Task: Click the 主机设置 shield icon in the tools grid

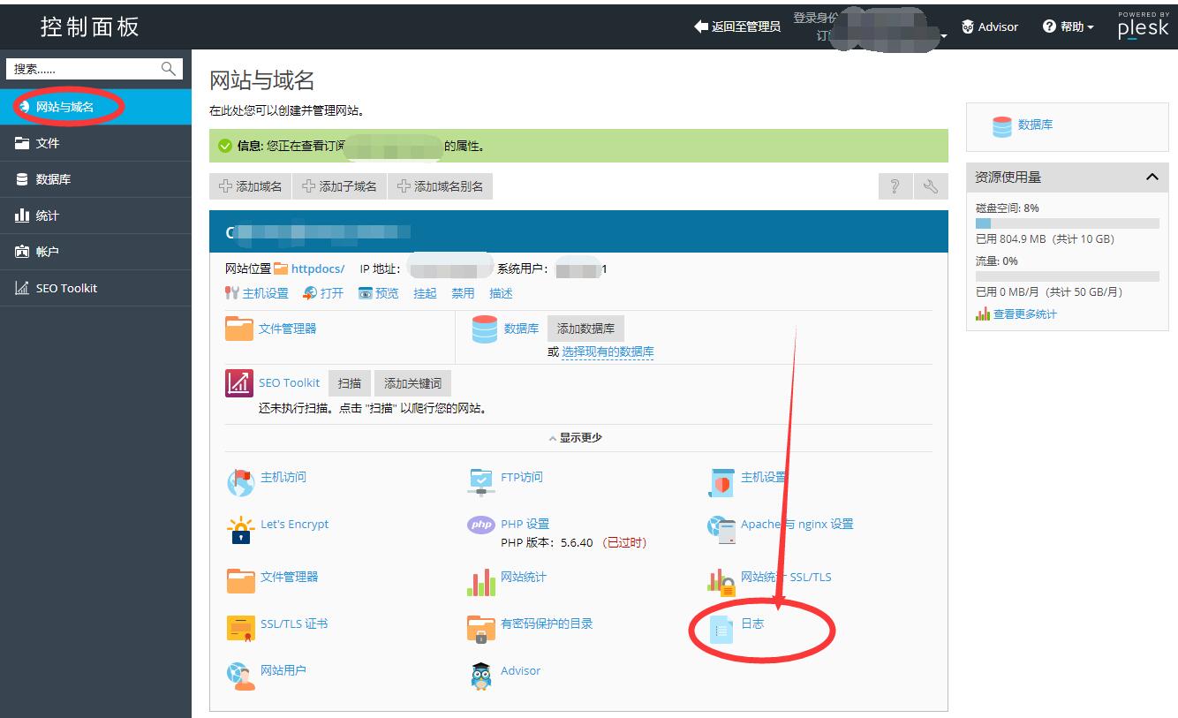Action: coord(721,482)
